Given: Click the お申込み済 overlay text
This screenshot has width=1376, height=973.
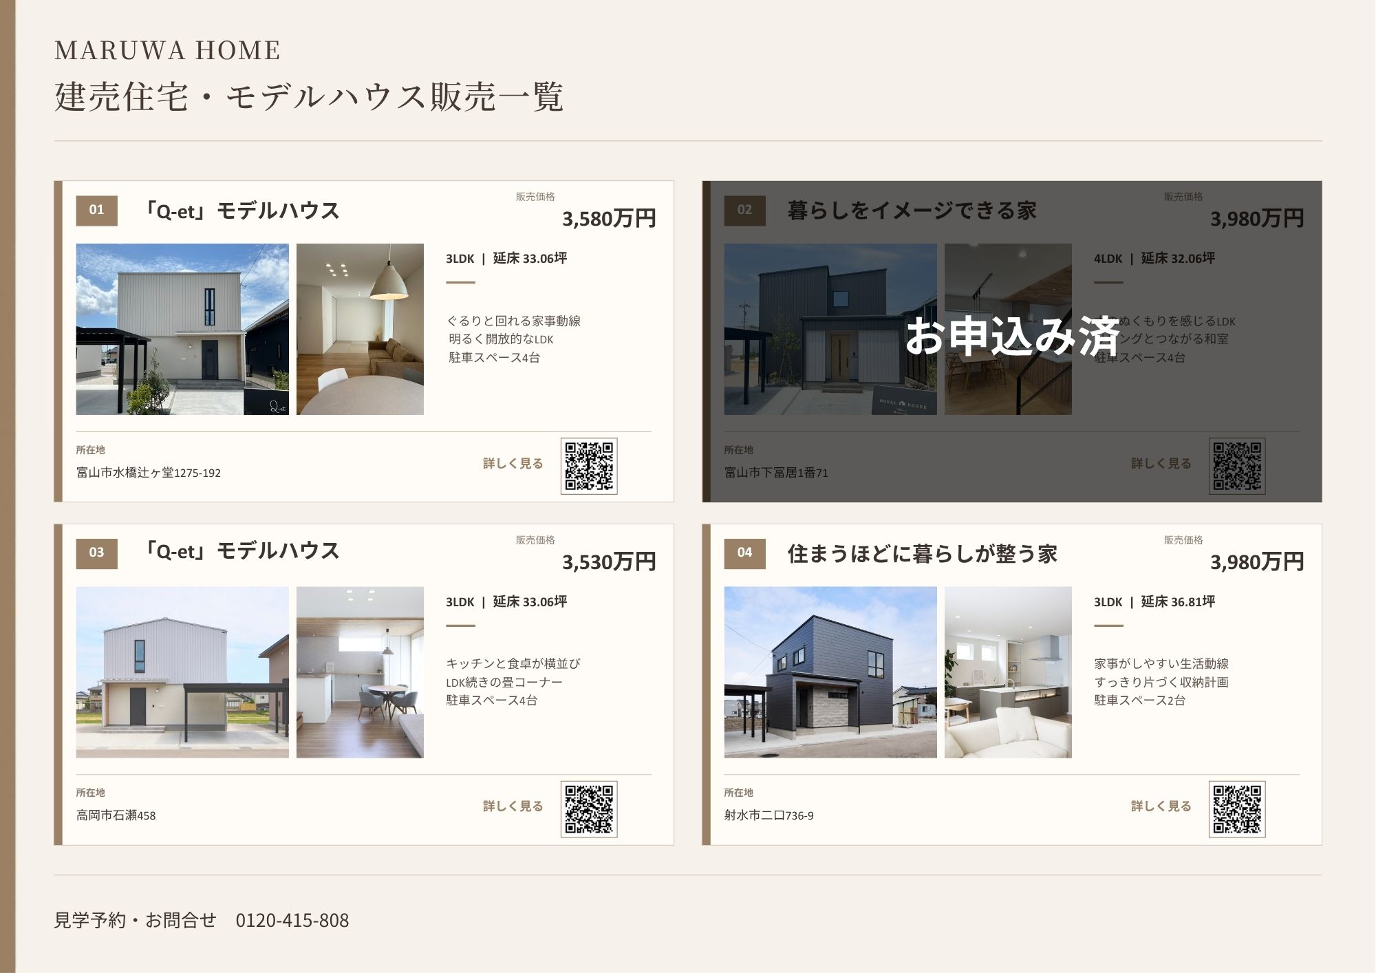Looking at the screenshot, I should click(1013, 336).
